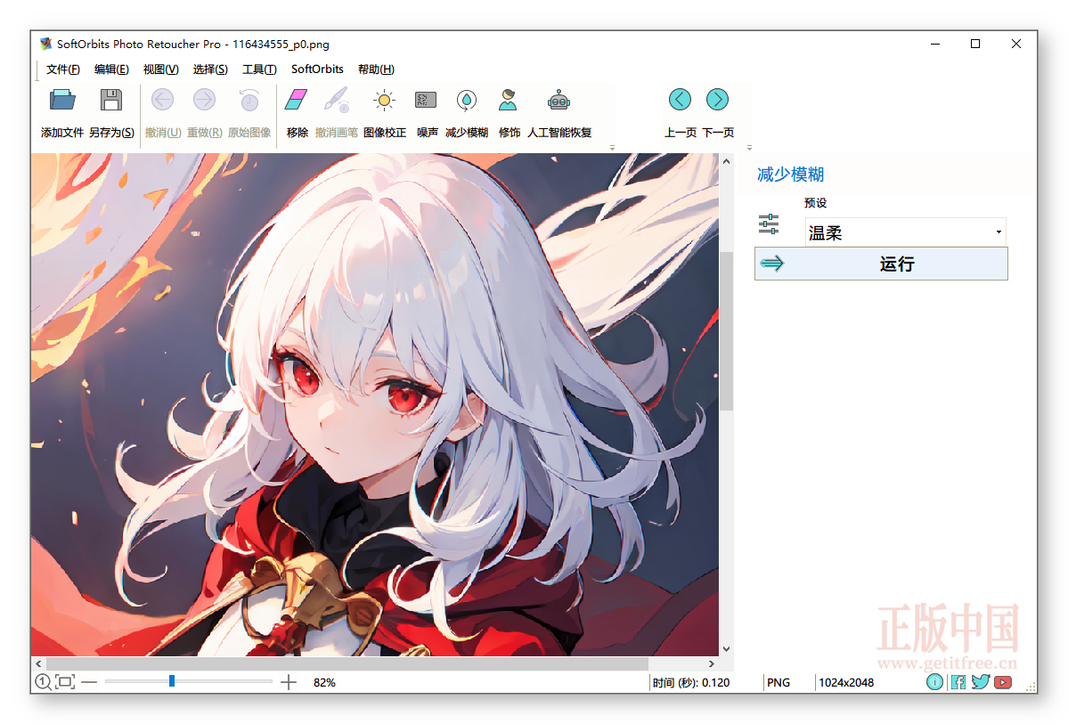The height and width of the screenshot is (724, 1068).
Task: Open the 工具(T) menu
Action: click(259, 69)
